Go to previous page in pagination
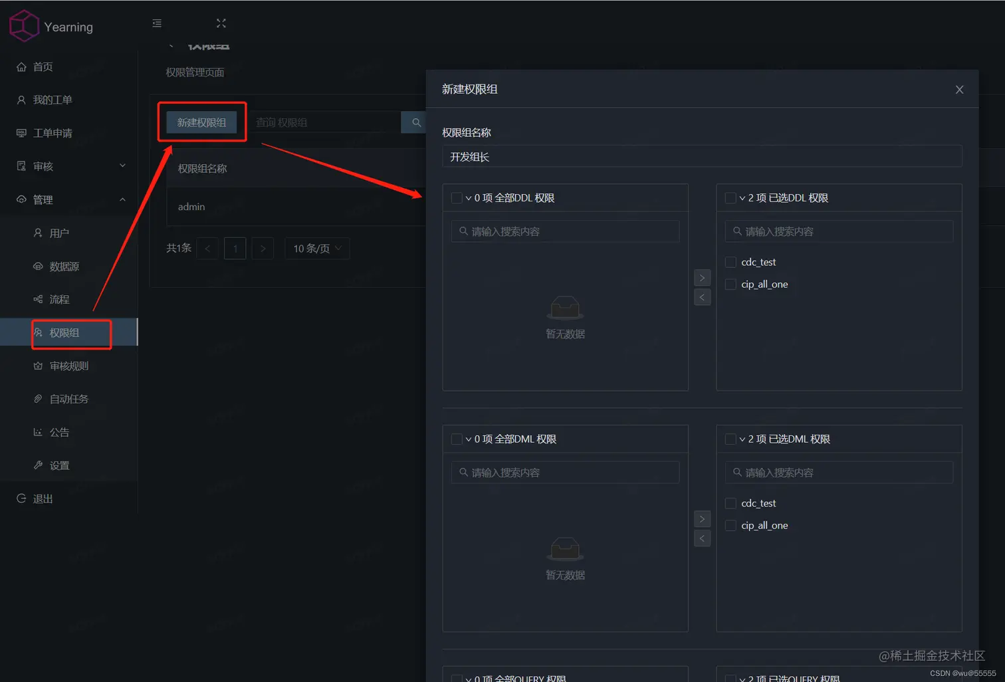 tap(207, 249)
